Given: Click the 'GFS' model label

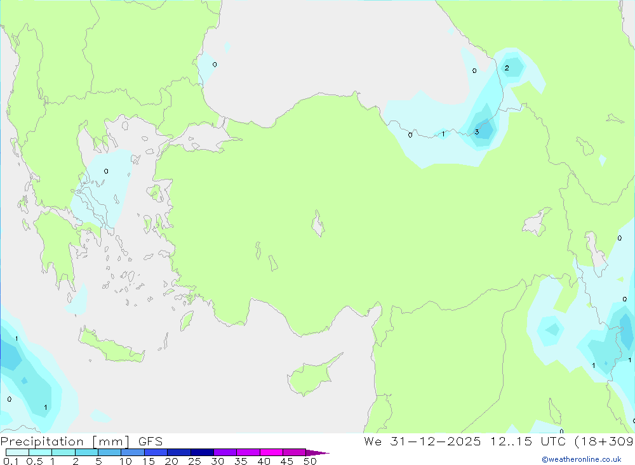Looking at the screenshot, I should 150,442.
